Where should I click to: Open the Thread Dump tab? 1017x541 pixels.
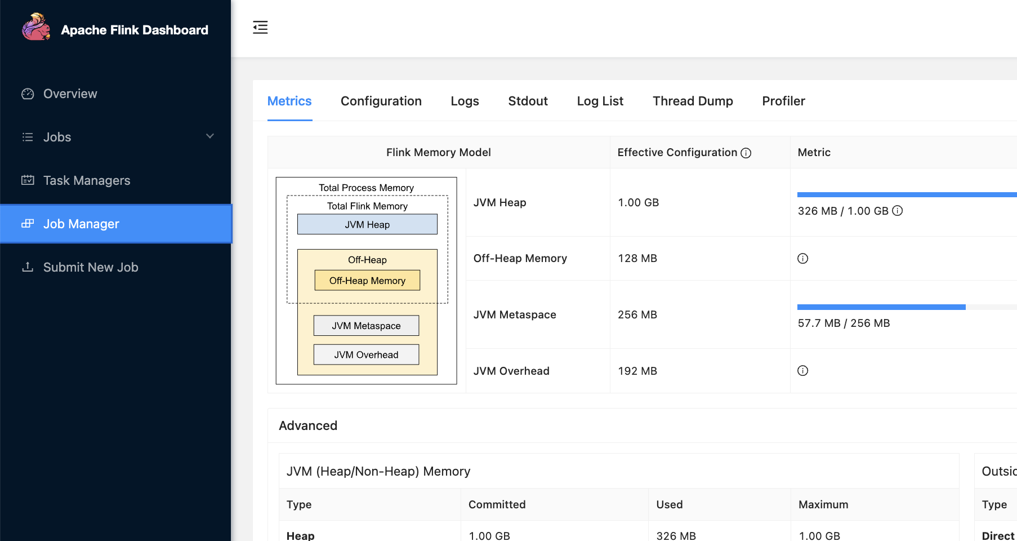[x=693, y=101]
